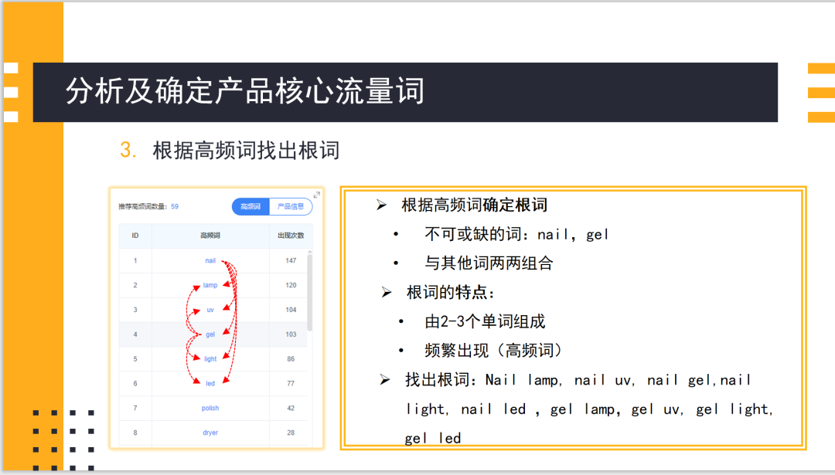Image resolution: width=835 pixels, height=475 pixels.
Task: Select the uv keyword link
Action: (209, 310)
